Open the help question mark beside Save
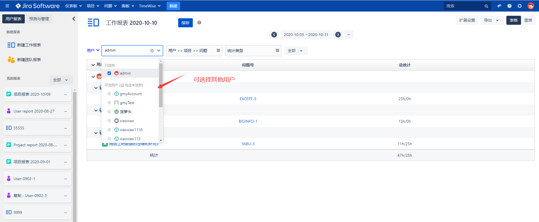Image resolution: width=539 pixels, height=222 pixels. [199, 23]
